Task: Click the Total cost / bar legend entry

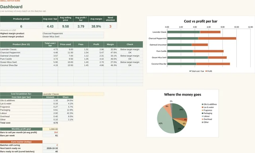Action: 196,71
